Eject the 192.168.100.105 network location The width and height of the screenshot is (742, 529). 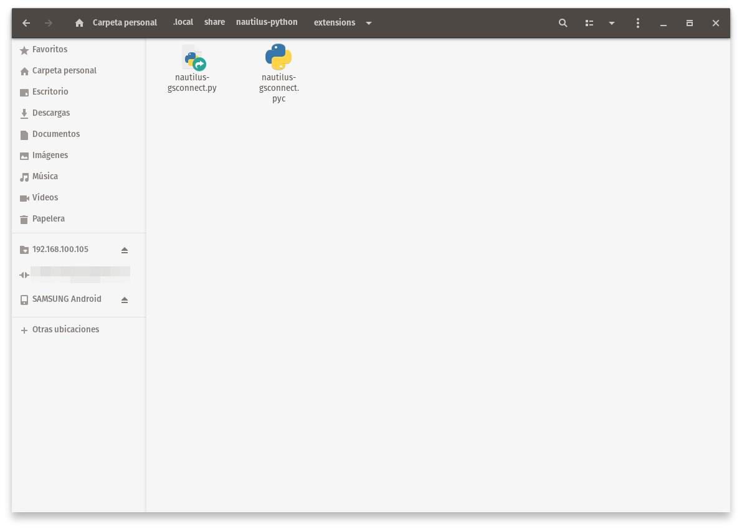coord(125,250)
